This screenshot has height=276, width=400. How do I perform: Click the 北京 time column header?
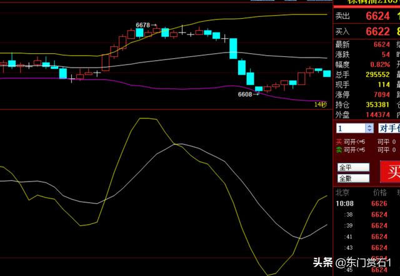point(344,193)
